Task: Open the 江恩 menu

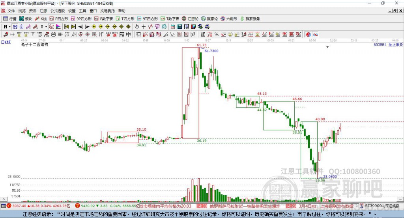Action: (43, 11)
